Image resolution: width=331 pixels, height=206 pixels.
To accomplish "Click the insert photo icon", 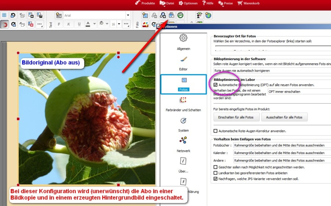I will [145, 15].
